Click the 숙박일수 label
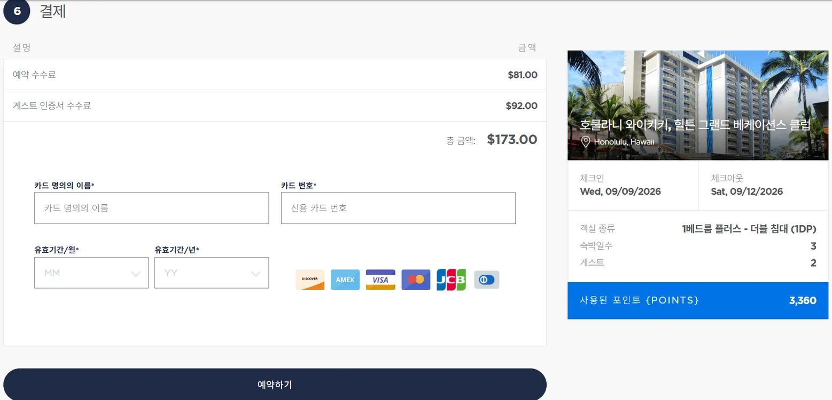Viewport: 832px width, 400px height. [x=596, y=246]
